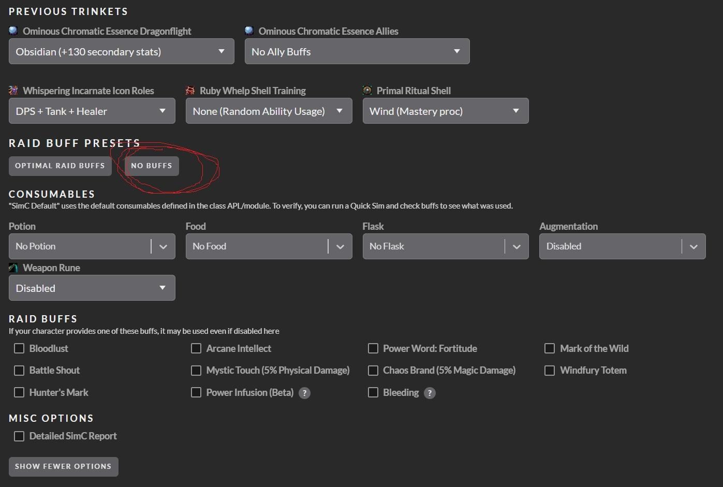
Task: Enable the Windfury Totem checkbox
Action: (x=550, y=371)
